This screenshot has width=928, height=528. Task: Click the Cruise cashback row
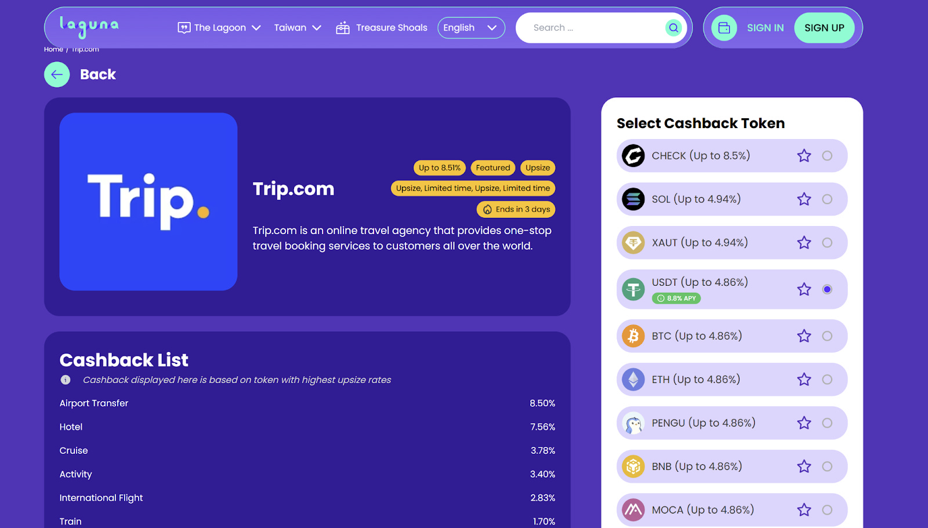[307, 451]
